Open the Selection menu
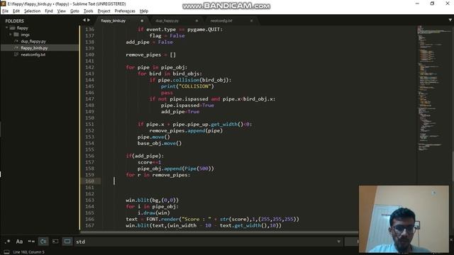This screenshot has height=255, width=454. pyautogui.click(x=32, y=11)
